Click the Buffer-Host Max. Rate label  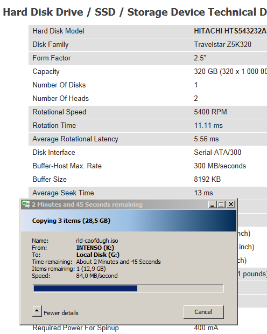pyautogui.click(x=67, y=166)
